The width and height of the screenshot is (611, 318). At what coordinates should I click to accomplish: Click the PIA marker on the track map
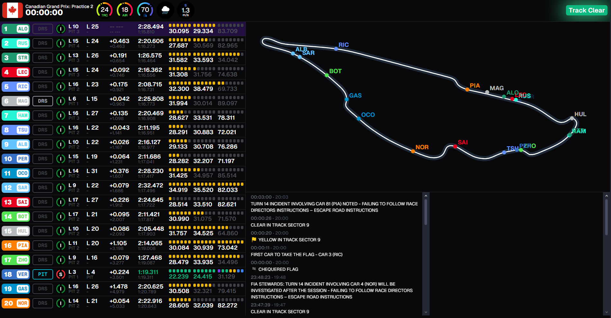(467, 90)
